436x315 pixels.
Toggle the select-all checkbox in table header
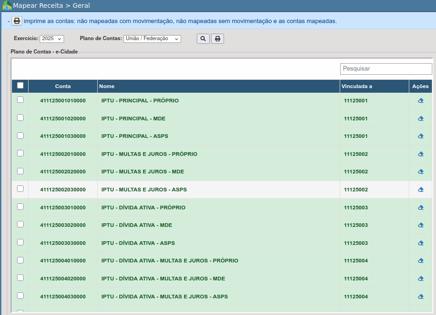tap(20, 85)
